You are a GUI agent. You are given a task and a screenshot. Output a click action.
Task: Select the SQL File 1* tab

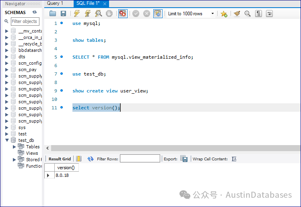tap(88, 3)
